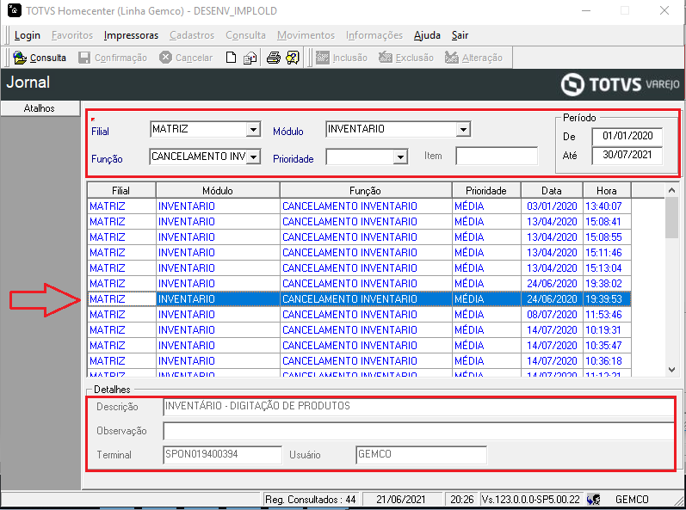The width and height of the screenshot is (686, 510).
Task: Click the Data column header
Action: tap(551, 191)
